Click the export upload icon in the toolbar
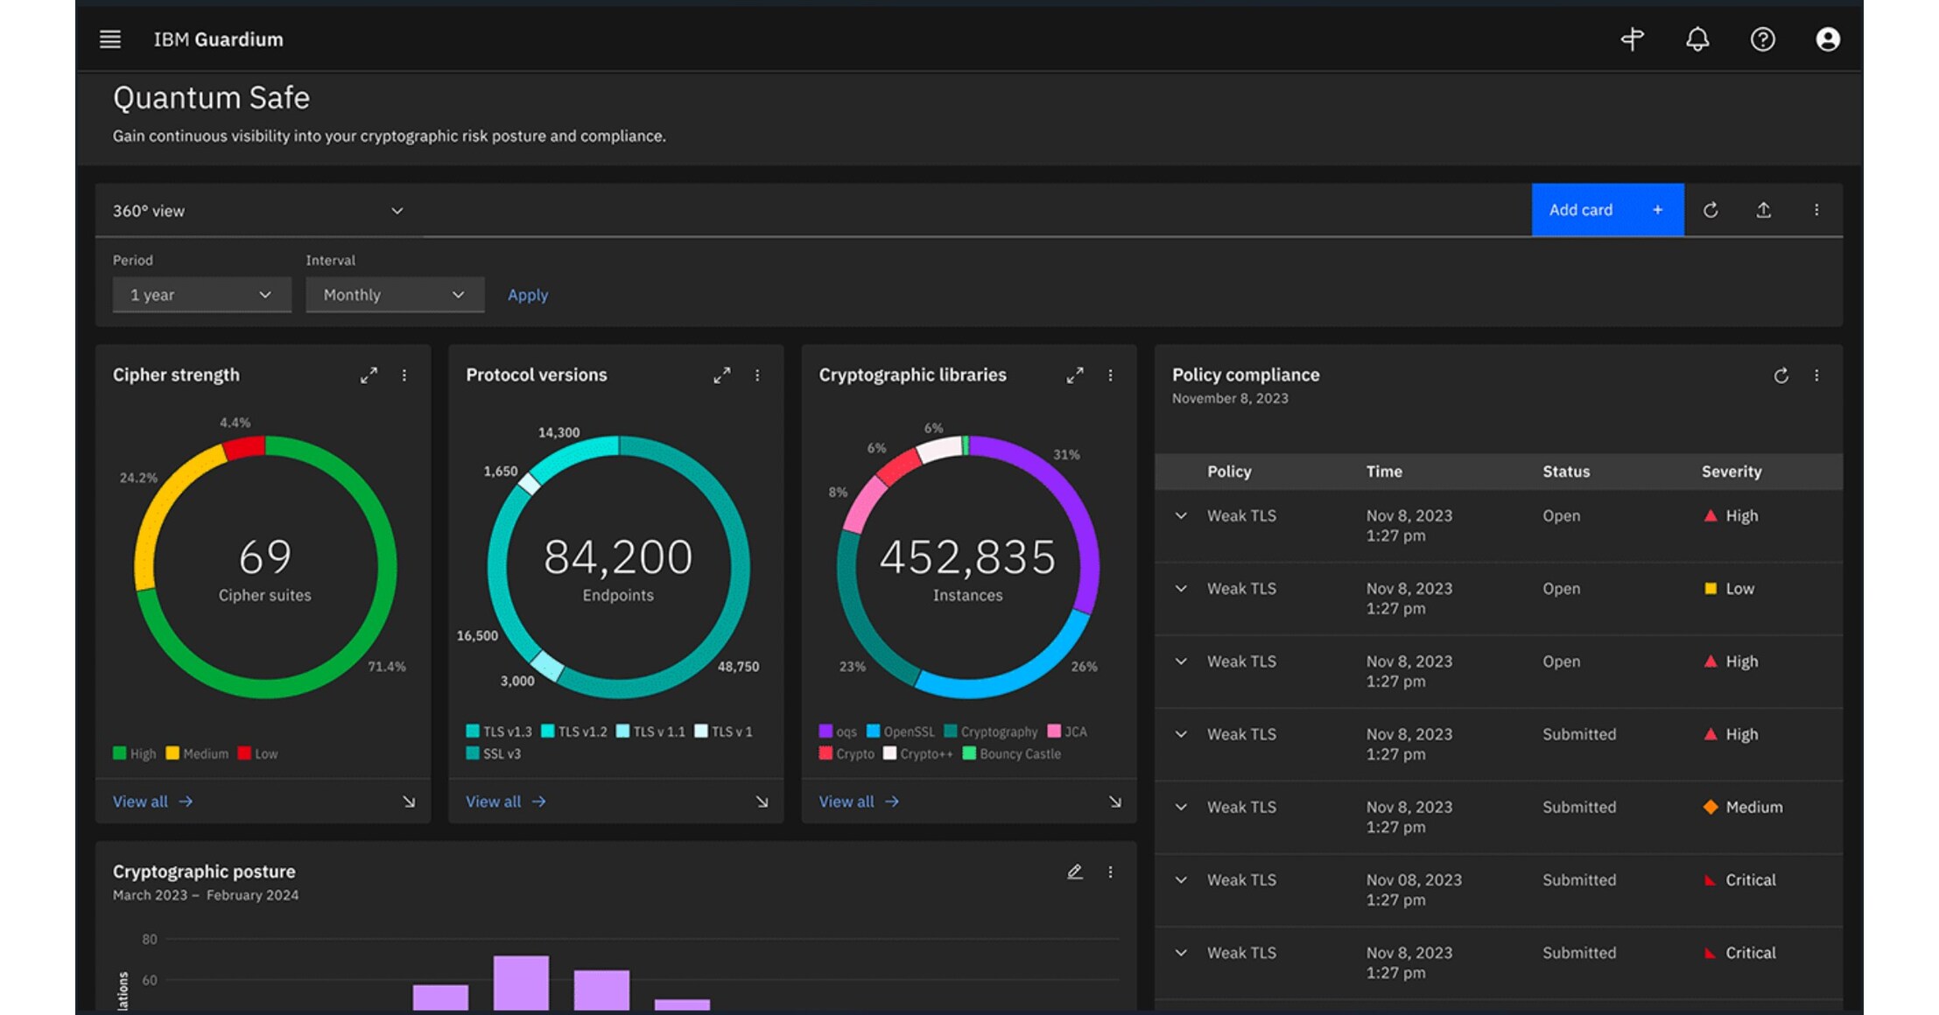Viewport: 1939px width, 1015px height. [x=1763, y=210]
